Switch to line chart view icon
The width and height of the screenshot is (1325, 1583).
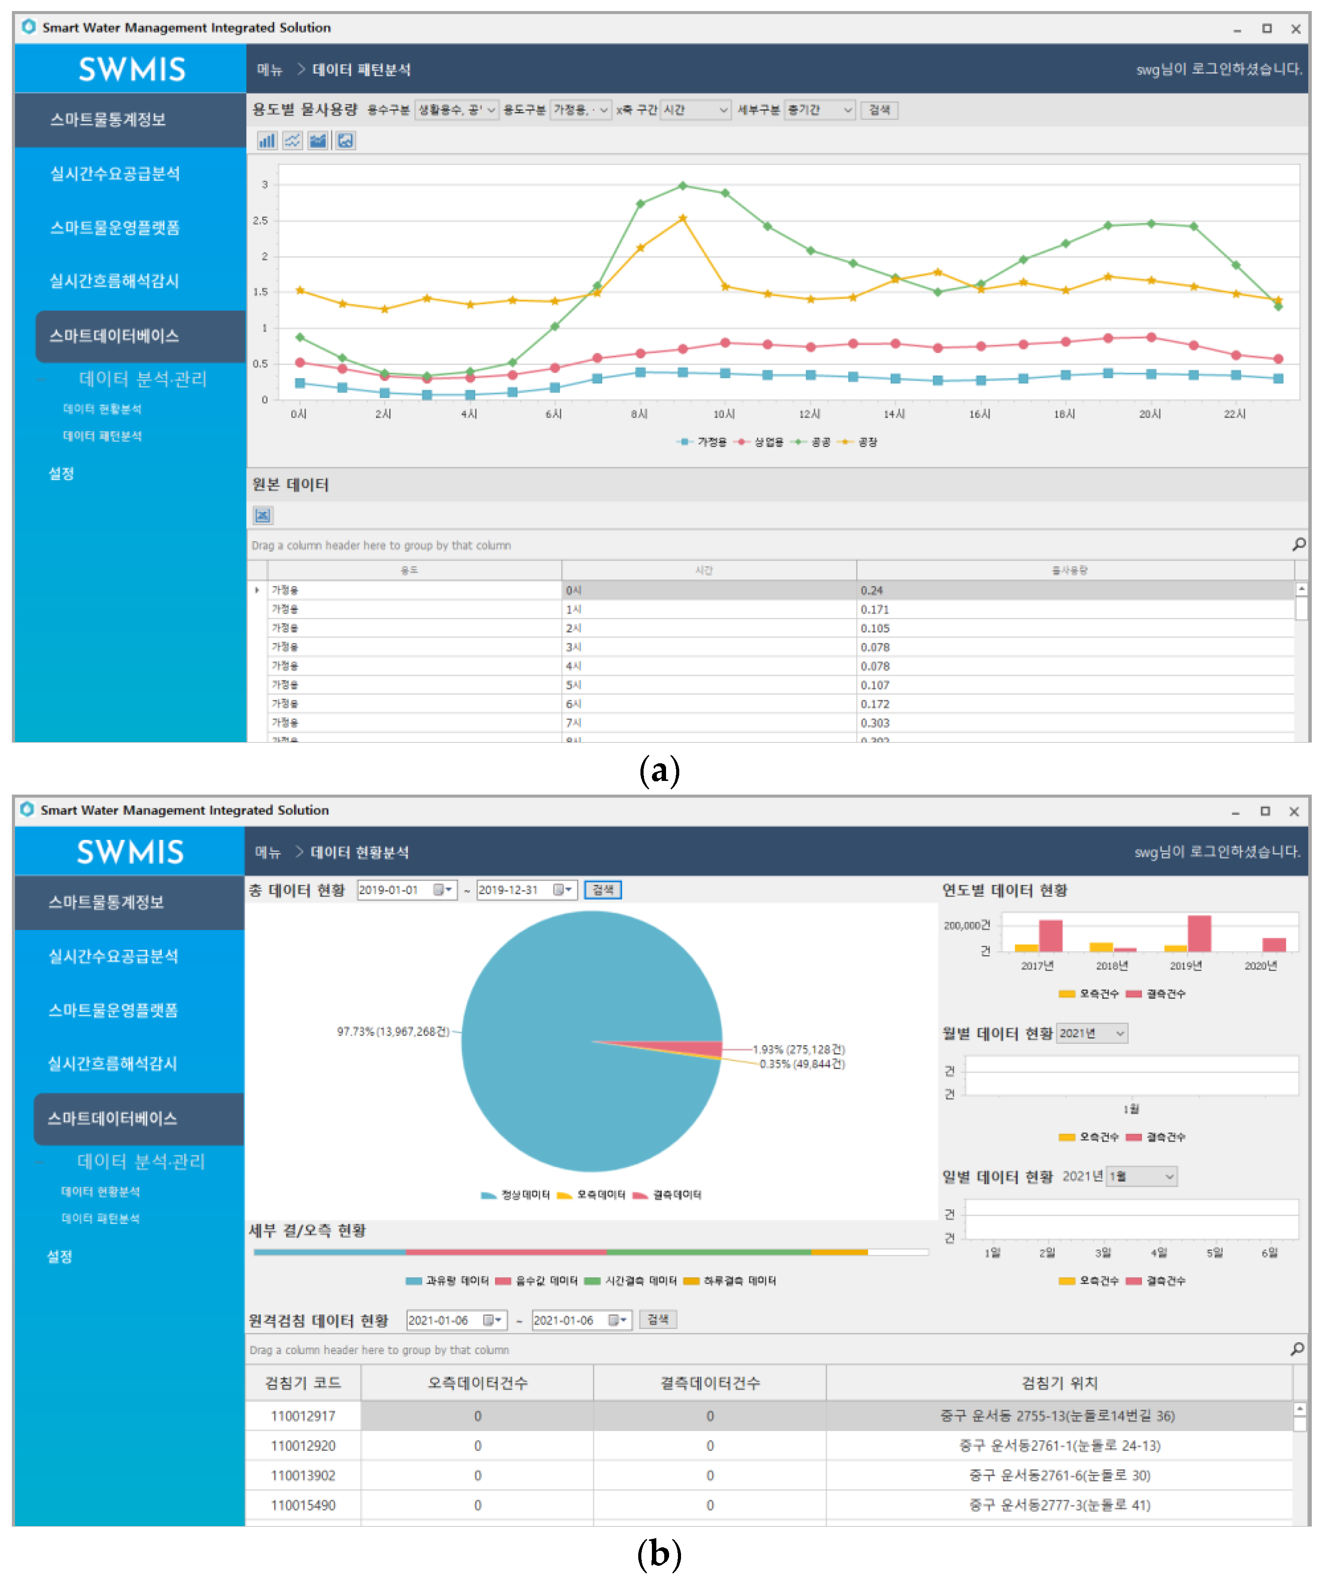tap(292, 141)
